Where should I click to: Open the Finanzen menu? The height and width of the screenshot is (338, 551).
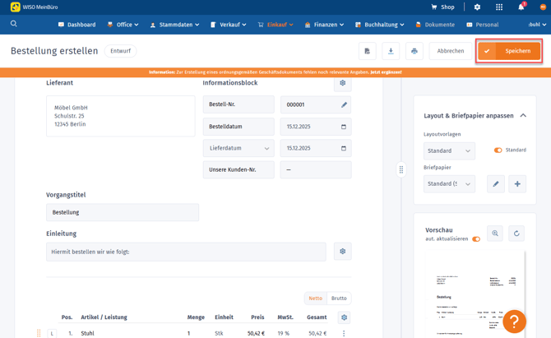pyautogui.click(x=325, y=25)
